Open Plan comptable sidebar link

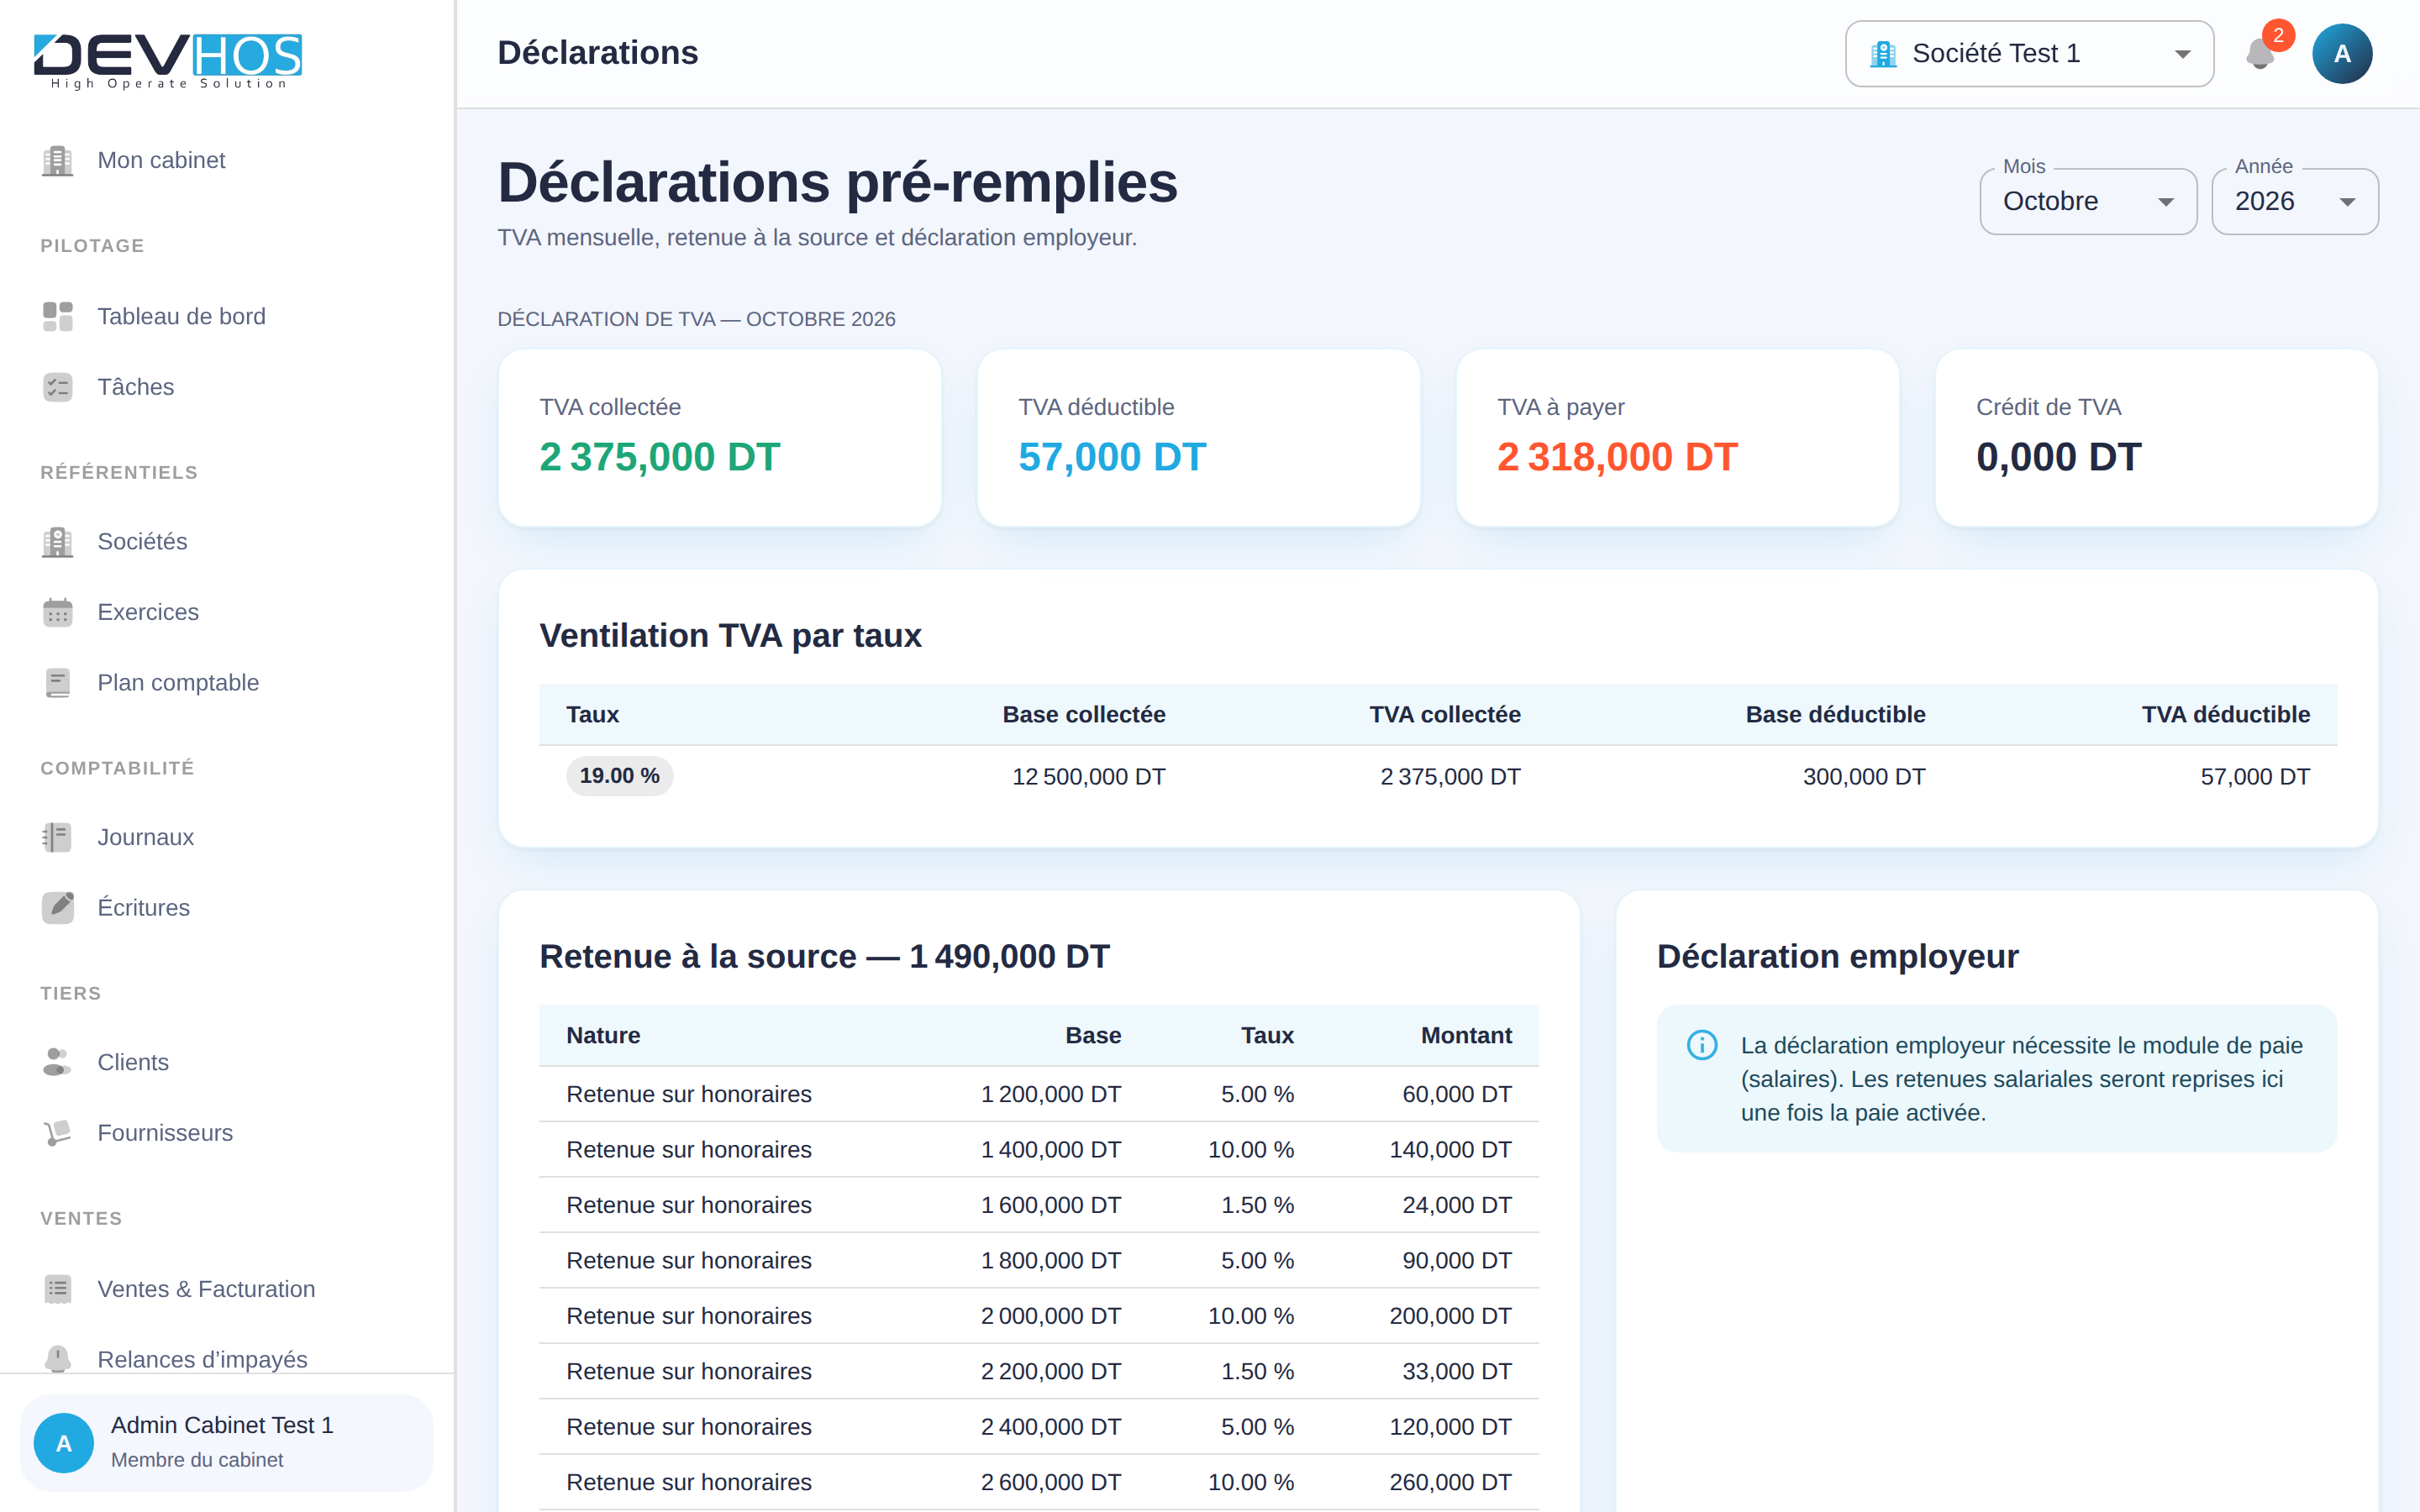[227, 682]
